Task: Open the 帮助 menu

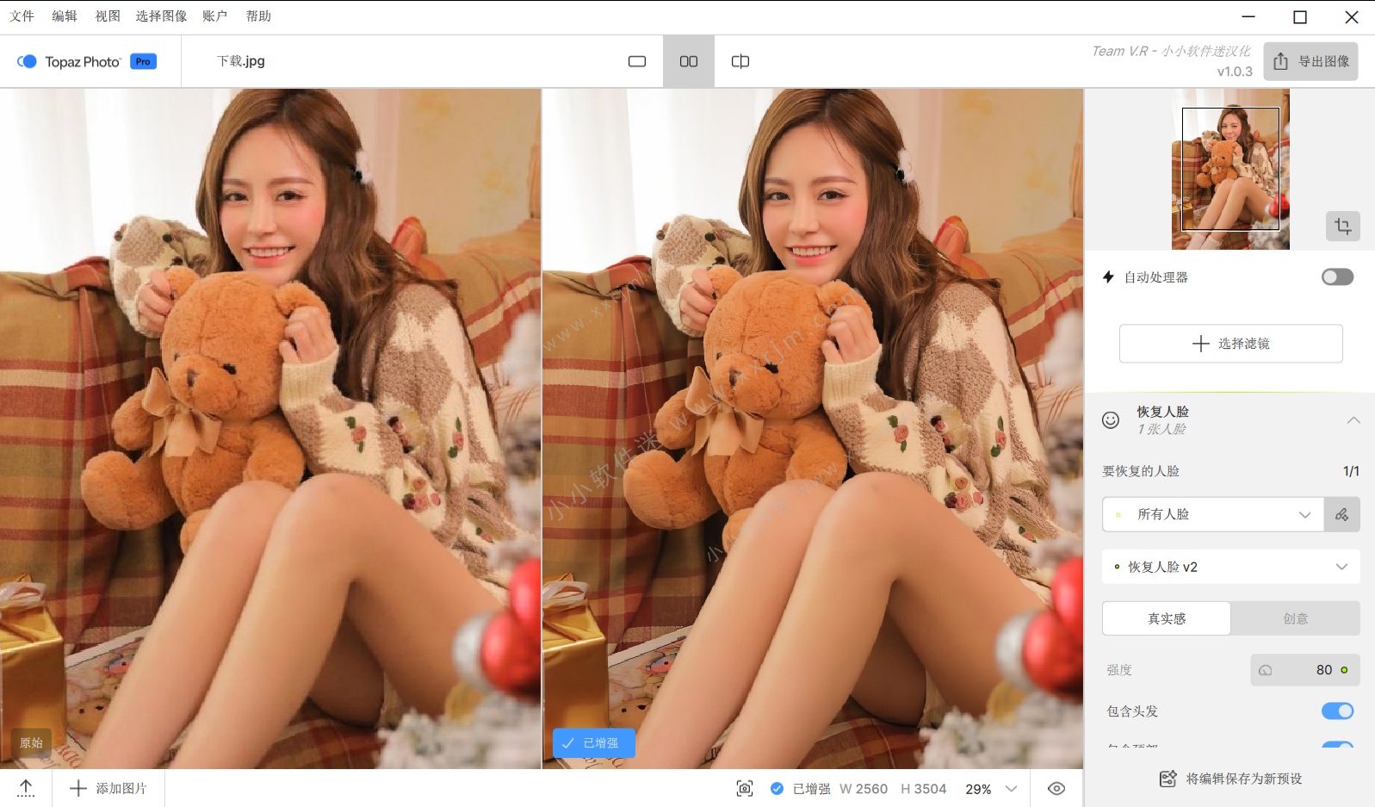Action: 258,16
